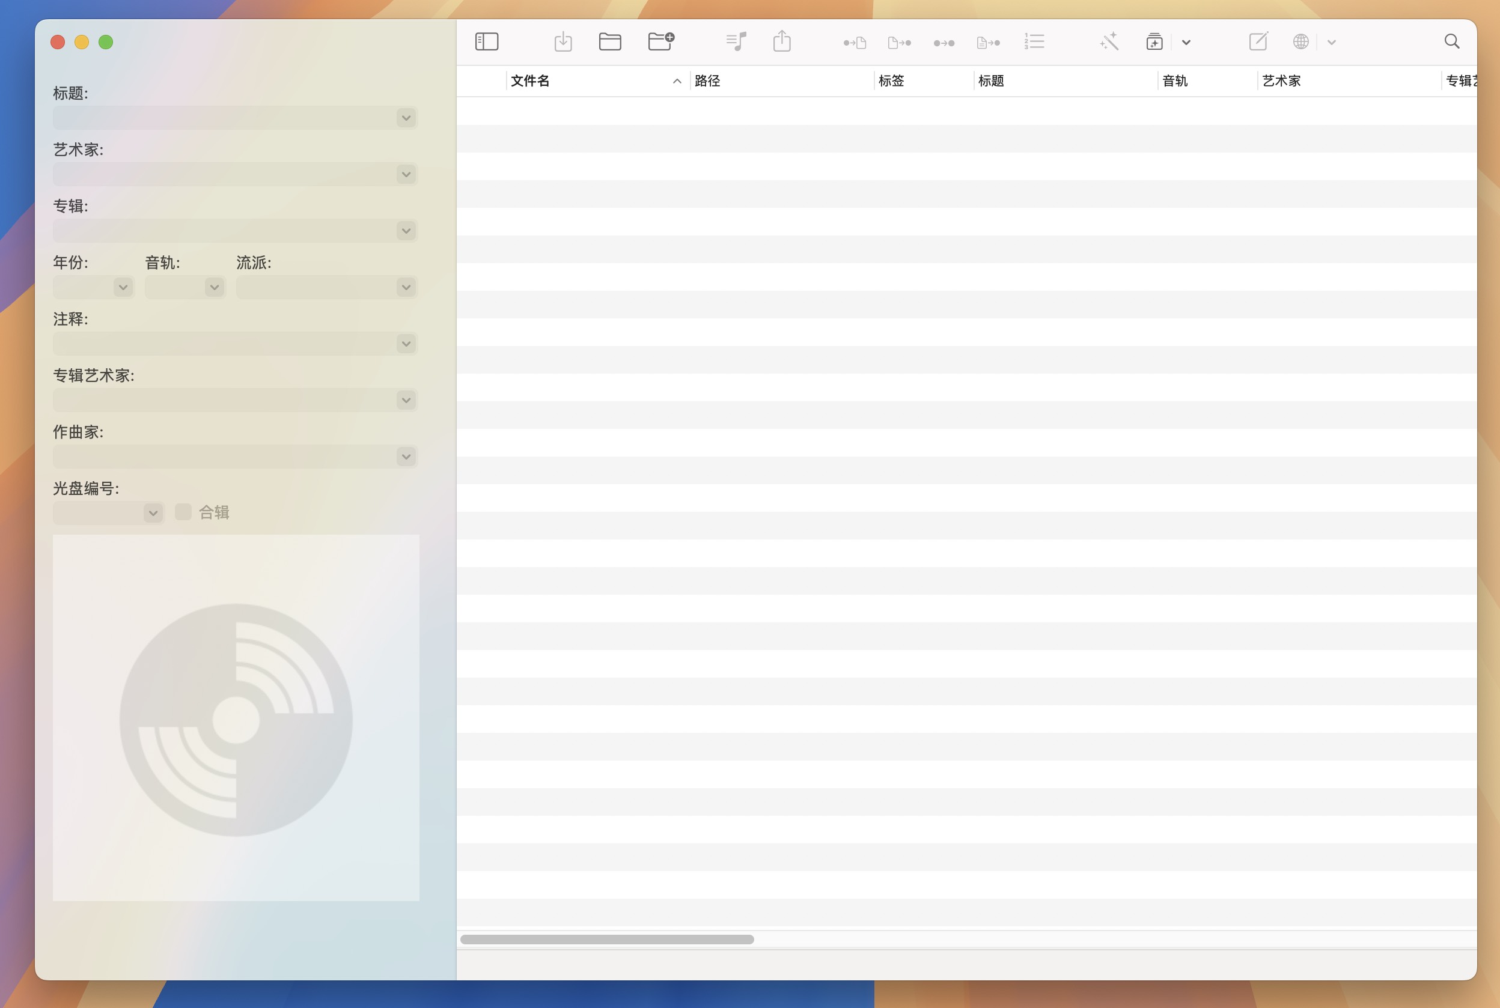
Task: Number the tracks with the numbered list icon
Action: (1034, 41)
